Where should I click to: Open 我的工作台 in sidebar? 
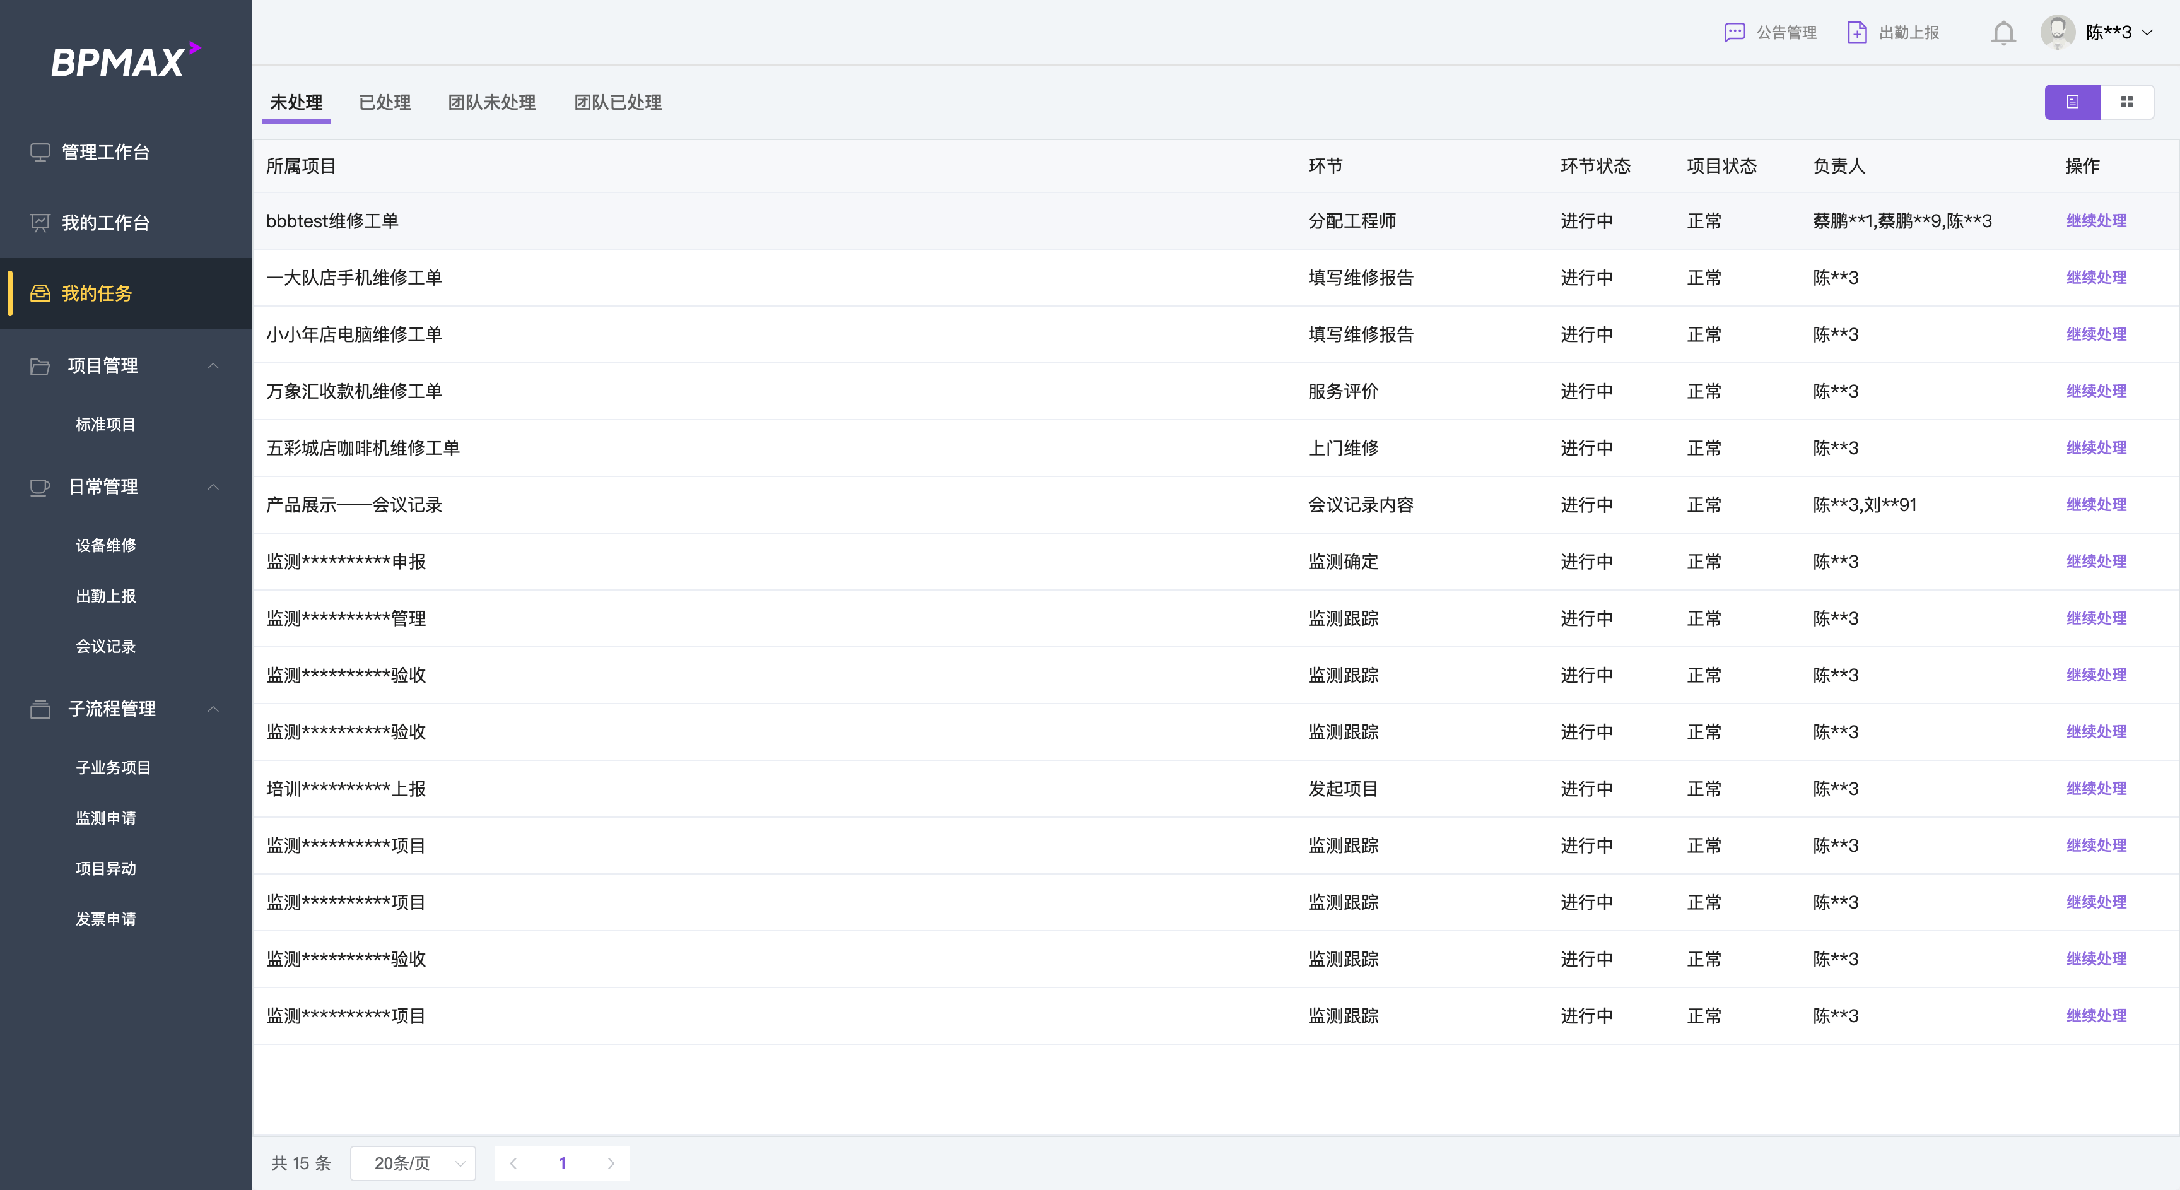coord(126,223)
